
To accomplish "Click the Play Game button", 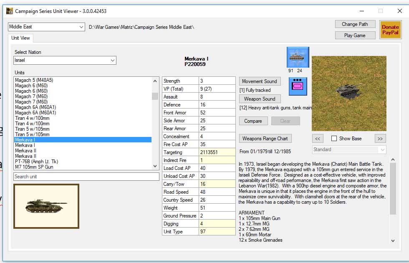I will [x=355, y=35].
